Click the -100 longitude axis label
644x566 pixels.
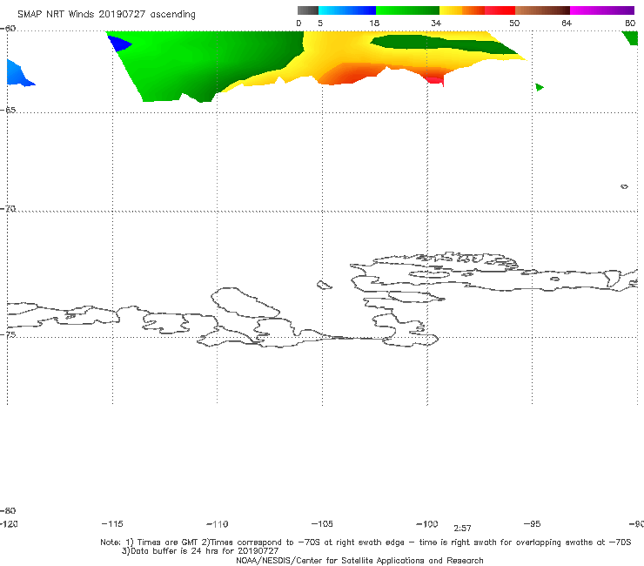coord(427,523)
